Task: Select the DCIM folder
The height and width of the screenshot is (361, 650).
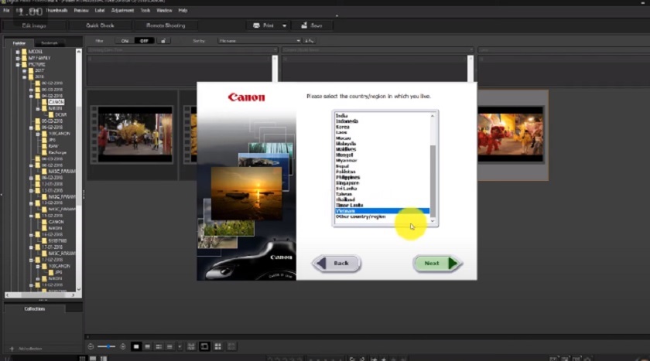Action: click(x=60, y=114)
